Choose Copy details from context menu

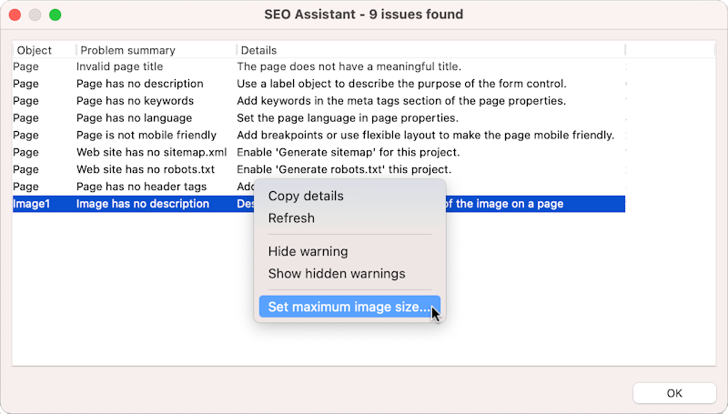point(306,196)
